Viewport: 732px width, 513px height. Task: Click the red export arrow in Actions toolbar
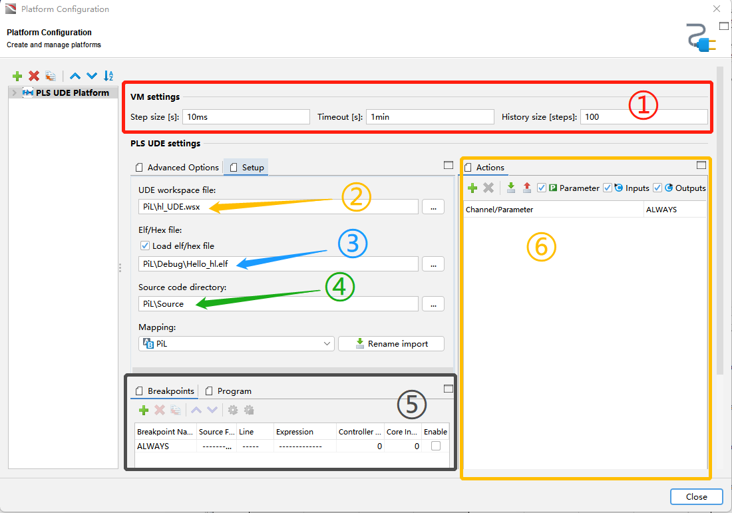point(527,188)
